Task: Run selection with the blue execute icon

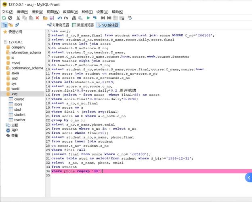Action: coord(95,18)
